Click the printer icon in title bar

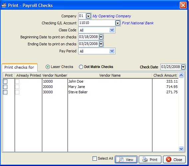[4, 5]
